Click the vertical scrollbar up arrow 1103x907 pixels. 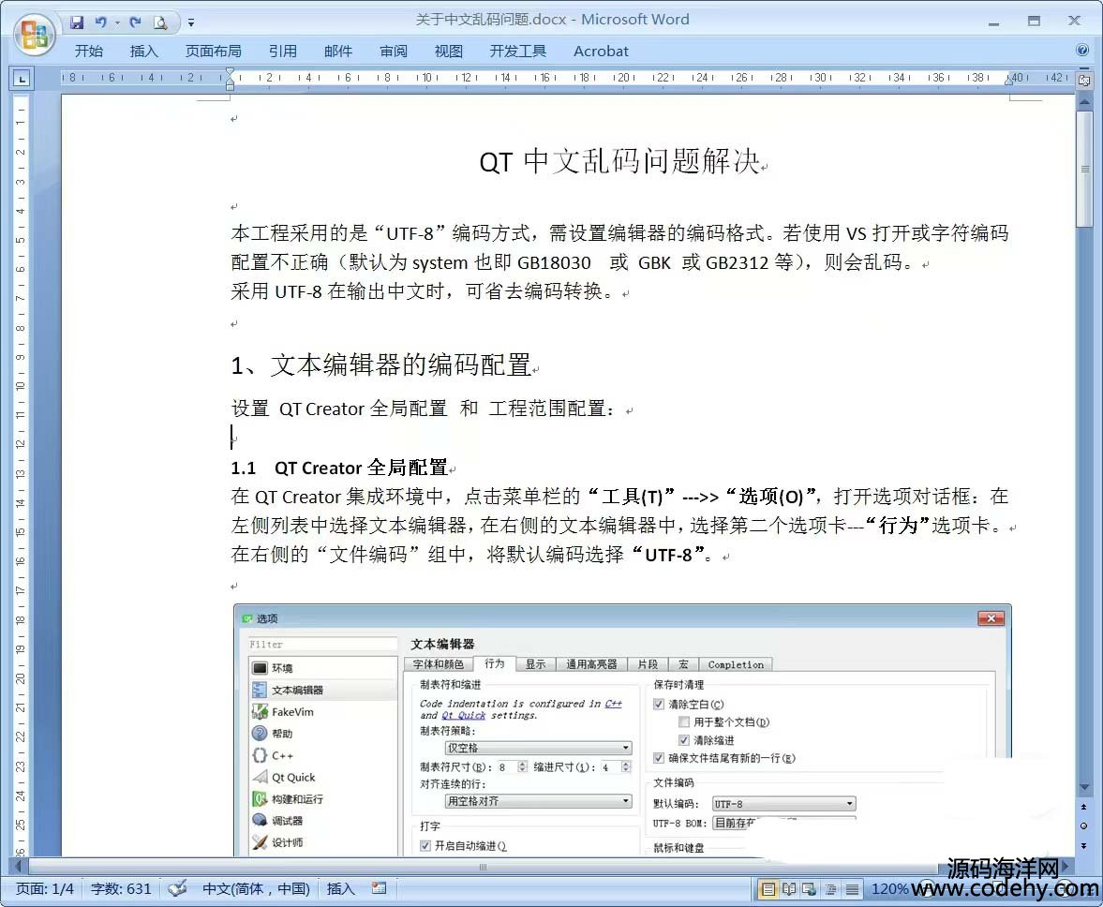pyautogui.click(x=1084, y=102)
